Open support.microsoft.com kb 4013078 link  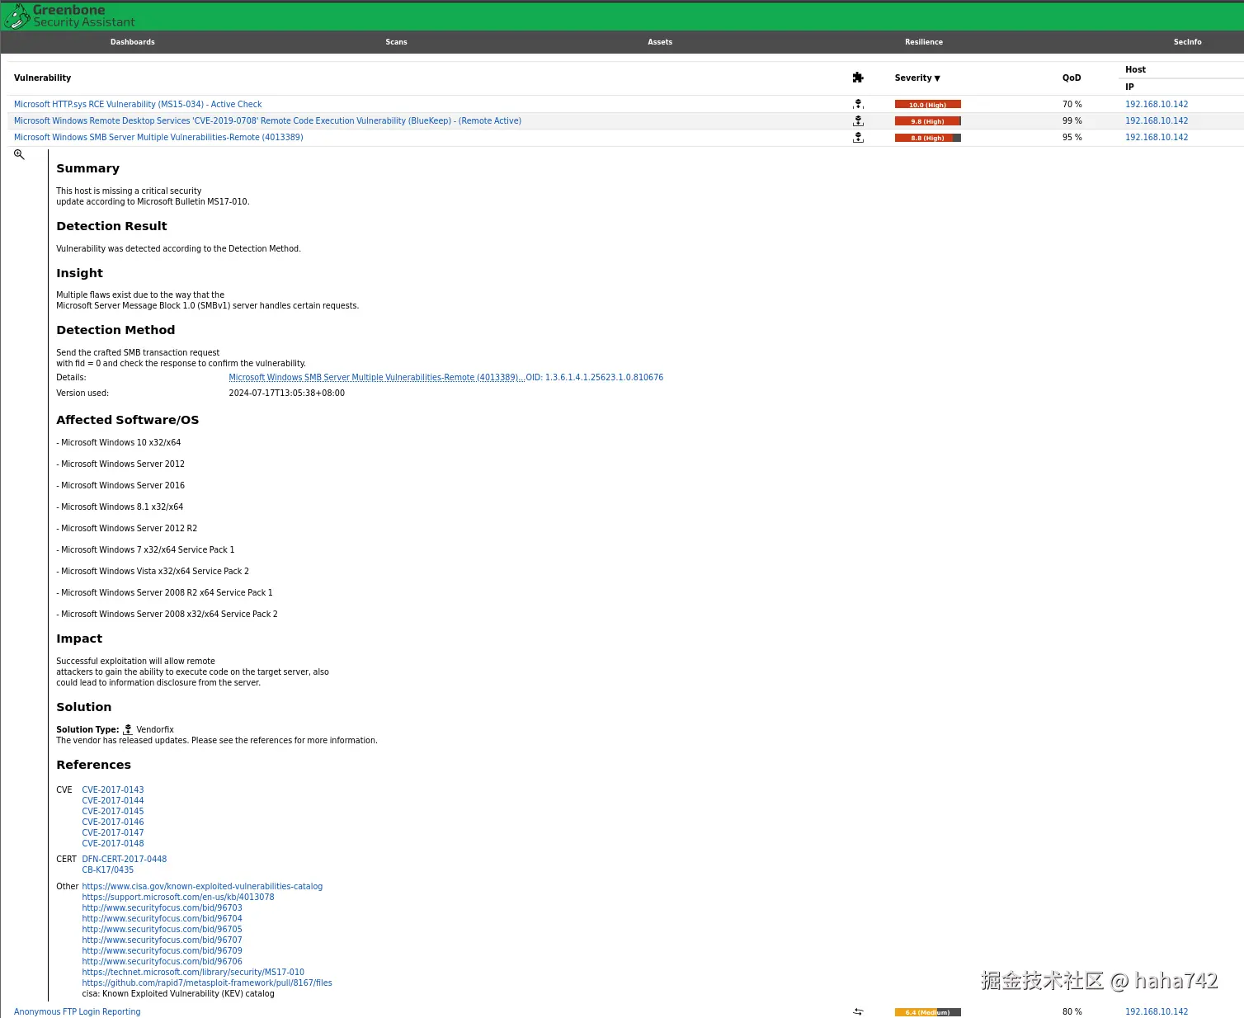pyautogui.click(x=178, y=897)
